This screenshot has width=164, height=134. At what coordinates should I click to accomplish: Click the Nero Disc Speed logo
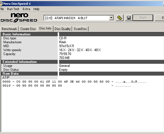click(x=19, y=18)
